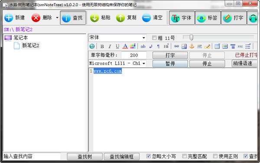Enable the 粗 bold checkbox

pos(154,38)
